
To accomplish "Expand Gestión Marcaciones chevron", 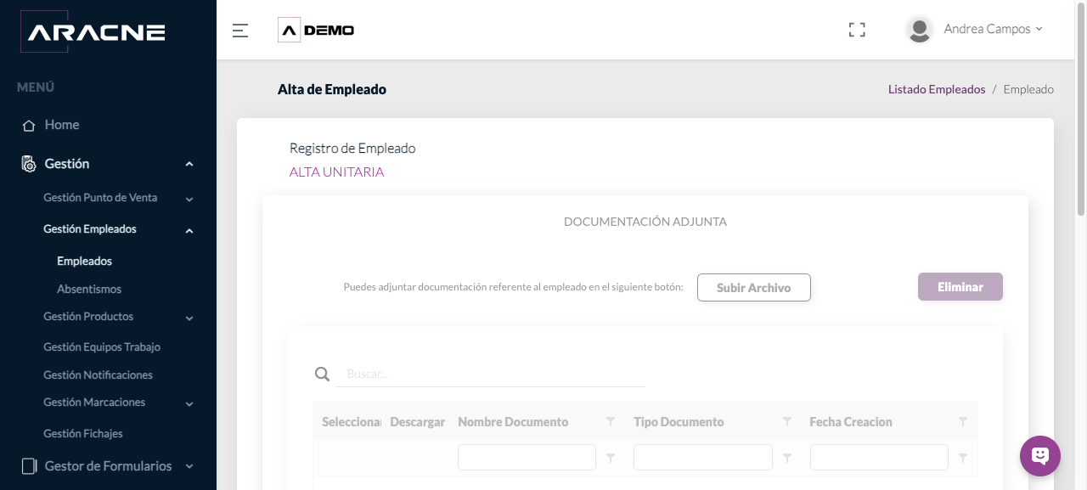I will [189, 404].
